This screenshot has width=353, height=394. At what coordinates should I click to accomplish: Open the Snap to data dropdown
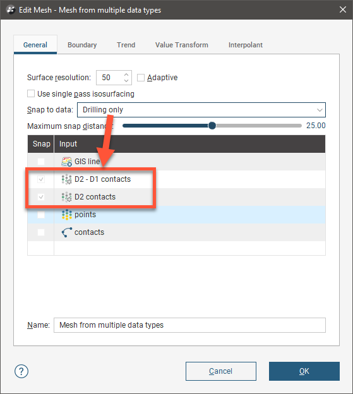pyautogui.click(x=201, y=110)
